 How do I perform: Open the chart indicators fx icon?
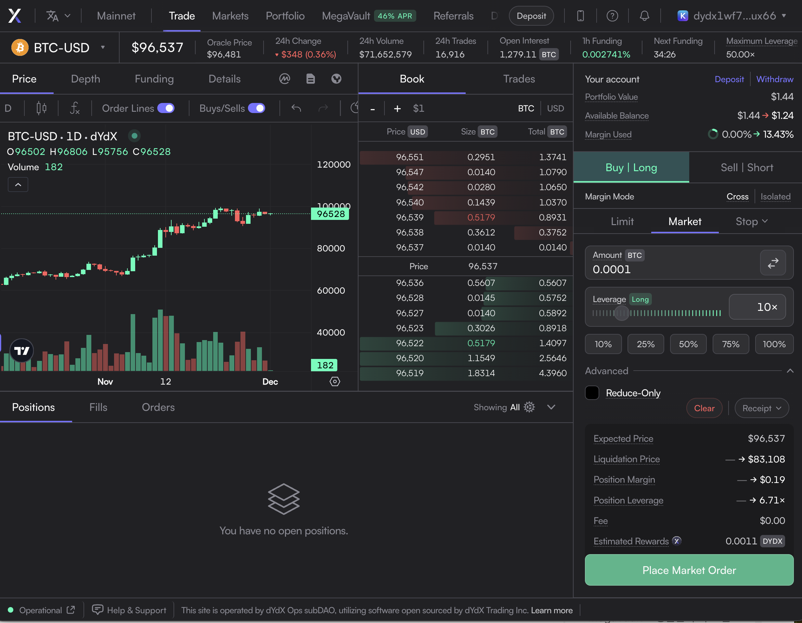tap(74, 108)
